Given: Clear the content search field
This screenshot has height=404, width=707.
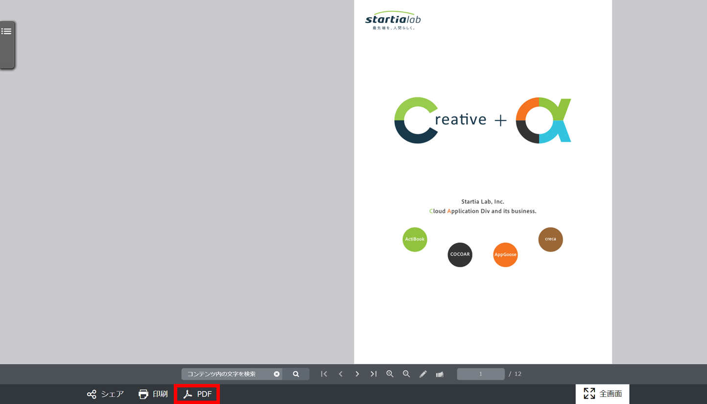Looking at the screenshot, I should click(x=277, y=374).
